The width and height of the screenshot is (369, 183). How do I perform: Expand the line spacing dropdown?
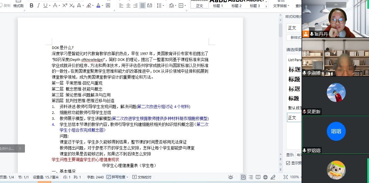click(x=163, y=5)
